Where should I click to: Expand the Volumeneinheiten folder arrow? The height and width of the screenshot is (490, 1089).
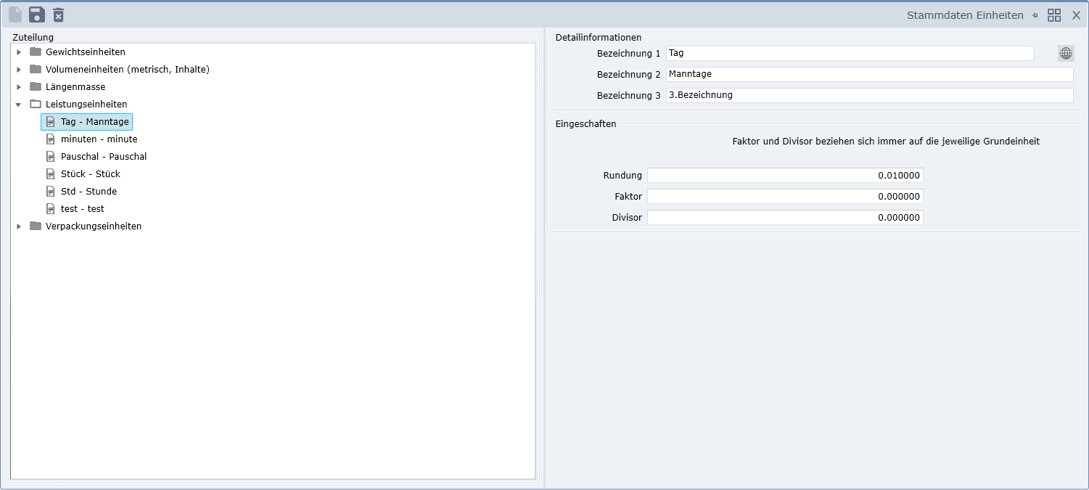point(19,70)
